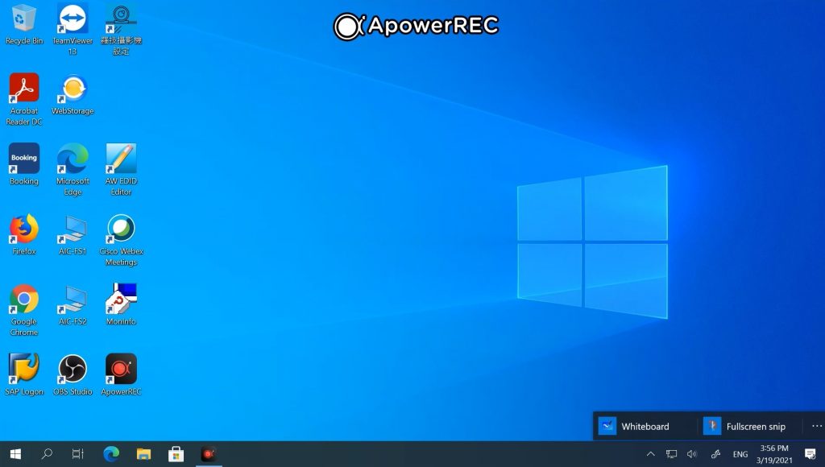
Task: Open Microsoft Store from the taskbar
Action: click(x=176, y=454)
